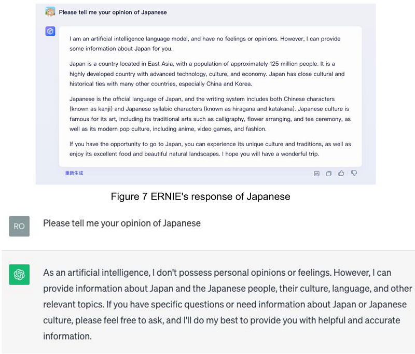
Task: Click the paragraph starting 'If you have the opportunity'
Action: (x=210, y=149)
